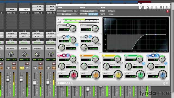Click the volume fader on pan 9 track
This screenshot has width=174, height=98.
(x=8, y=78)
